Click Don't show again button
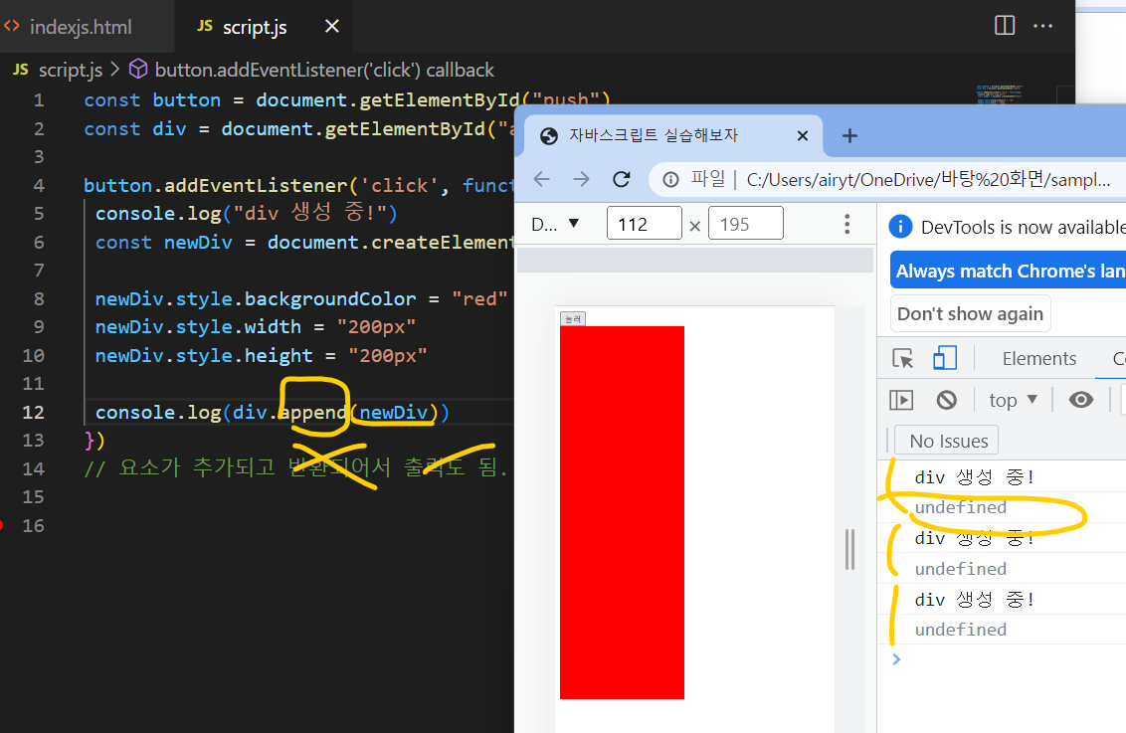Screen dimensions: 1126x733 pos(970,313)
